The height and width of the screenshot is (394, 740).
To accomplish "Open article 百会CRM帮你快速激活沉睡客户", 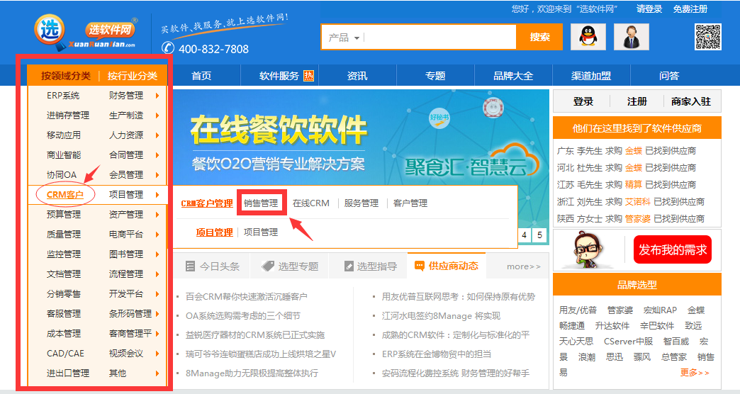I will tap(247, 296).
